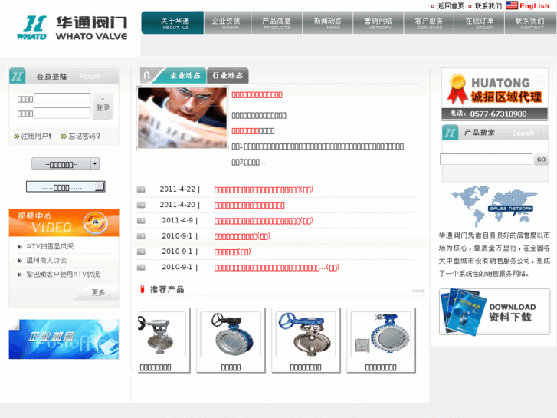Screen dimensions: 557x418
Task: Click the product search input field
Action: [486, 159]
